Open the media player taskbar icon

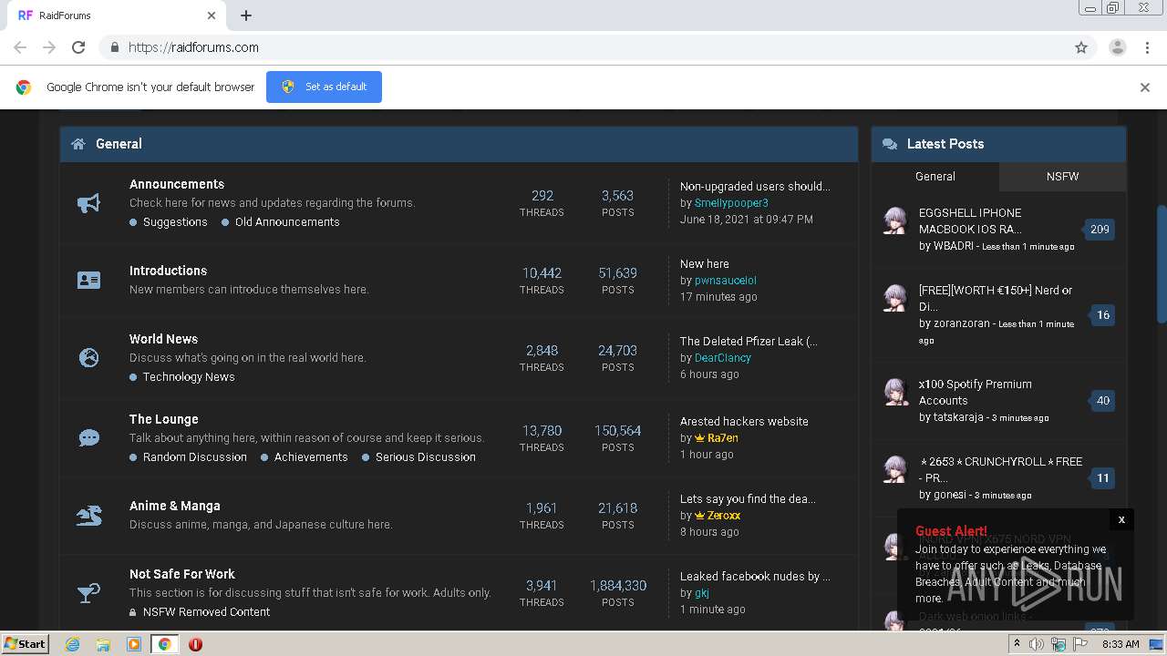134,644
